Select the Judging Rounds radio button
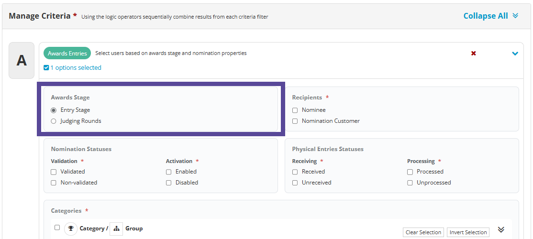The image size is (533, 239). click(x=54, y=121)
